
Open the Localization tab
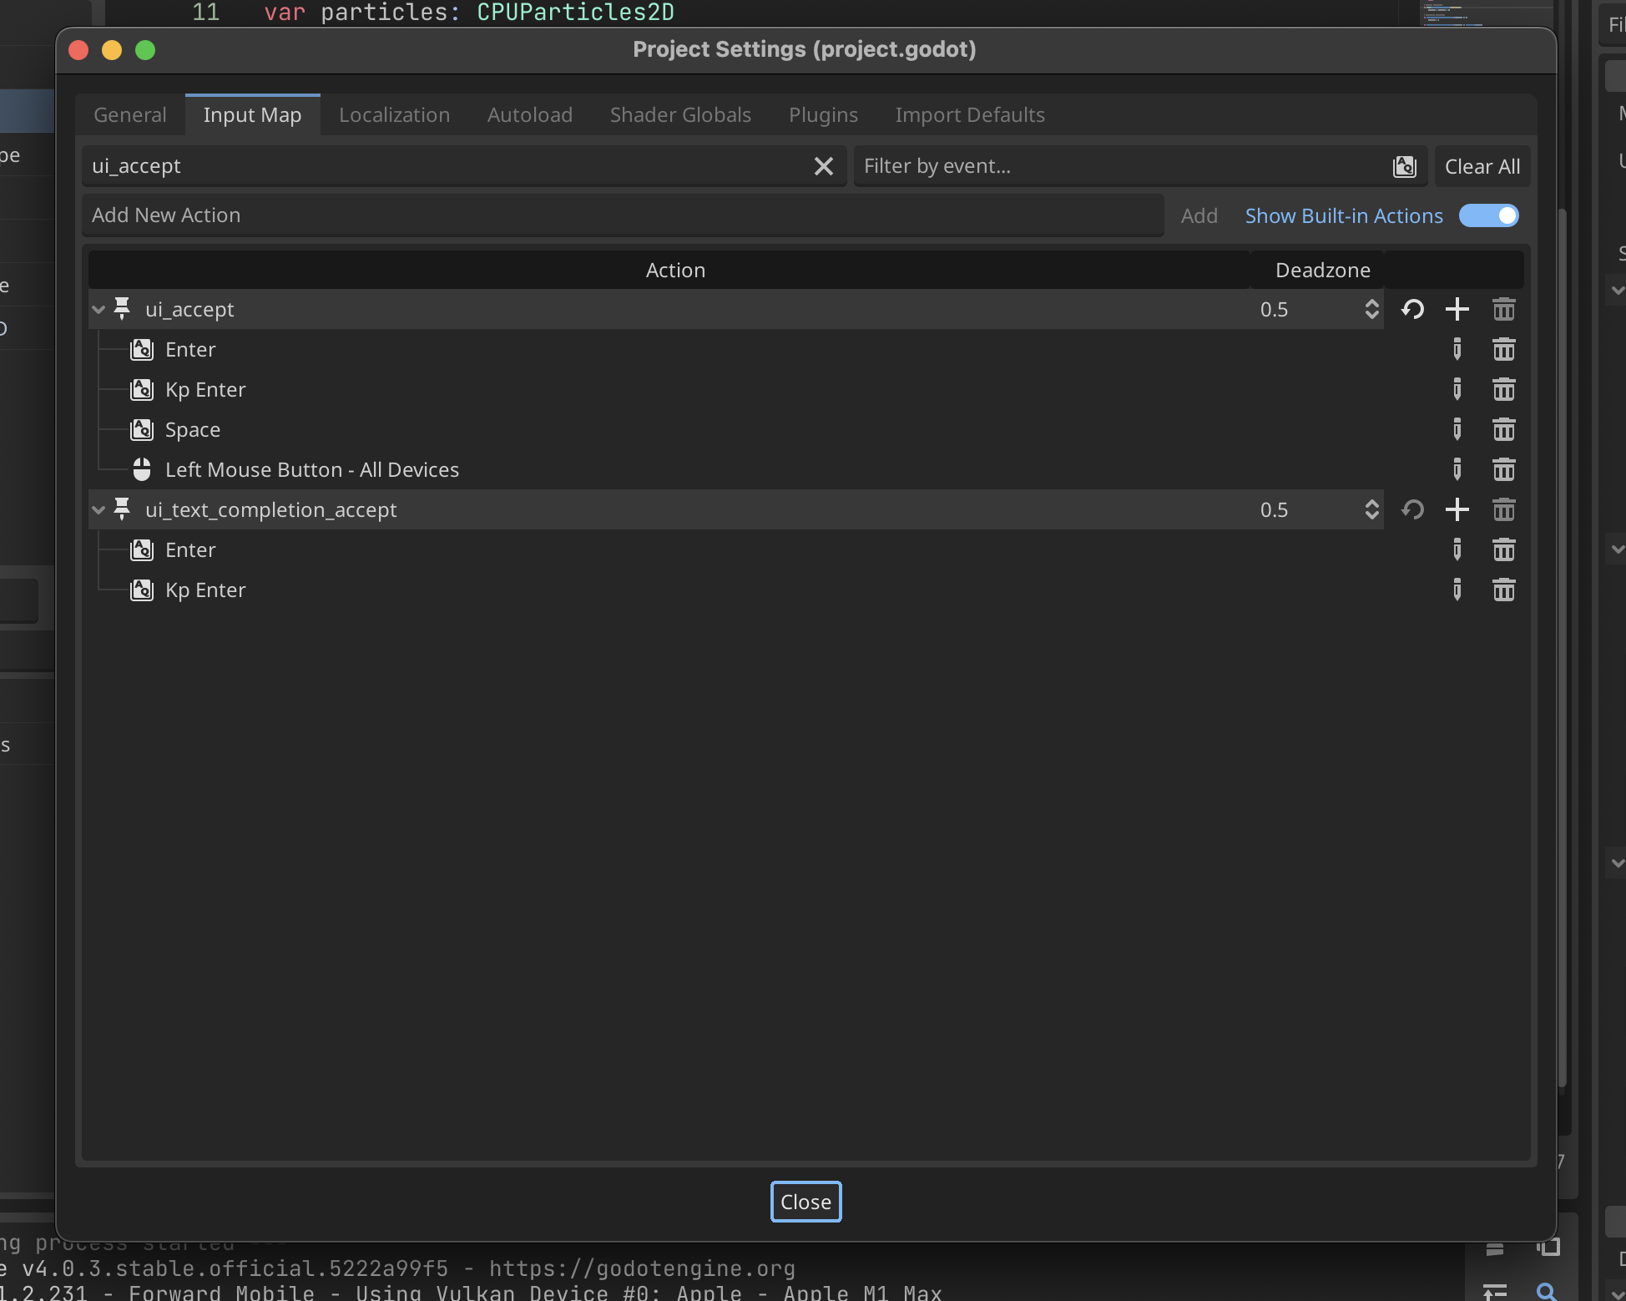coord(394,115)
